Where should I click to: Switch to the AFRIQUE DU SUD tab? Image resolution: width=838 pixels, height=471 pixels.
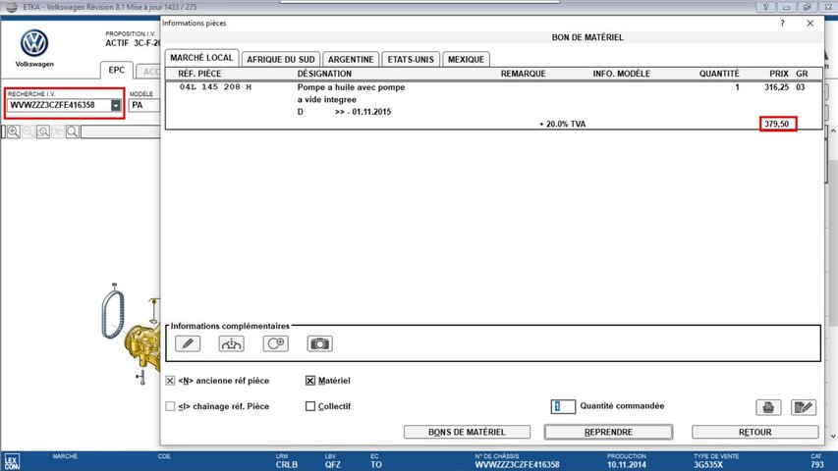point(281,59)
